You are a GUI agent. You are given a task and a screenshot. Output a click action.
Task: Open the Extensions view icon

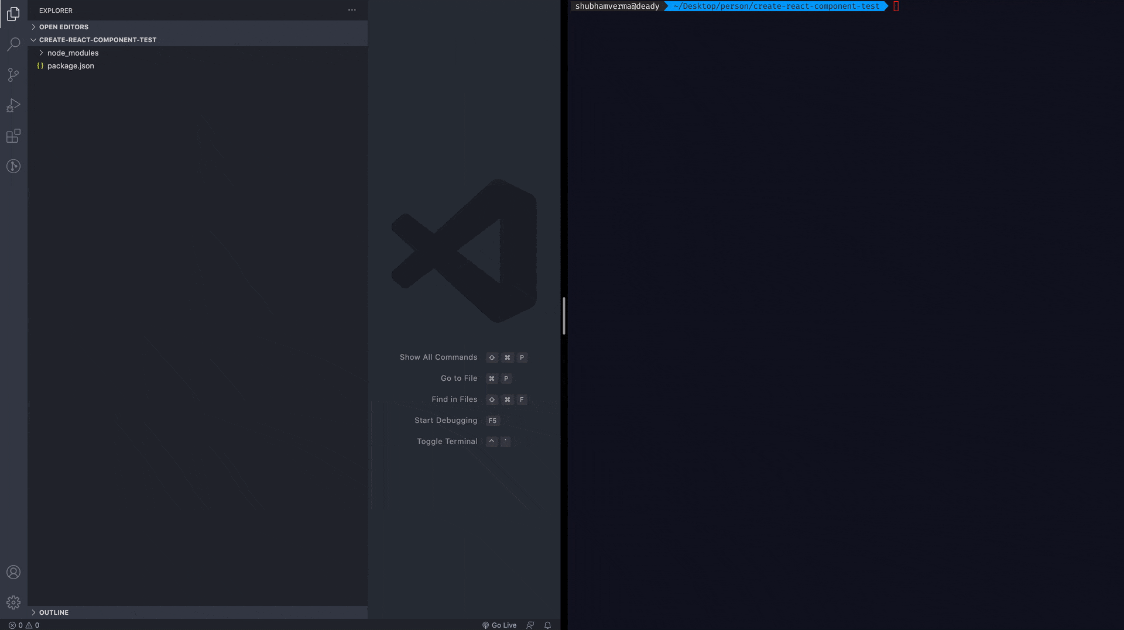point(13,136)
